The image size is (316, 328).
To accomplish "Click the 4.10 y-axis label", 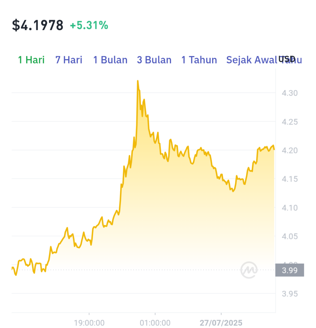I will (290, 208).
